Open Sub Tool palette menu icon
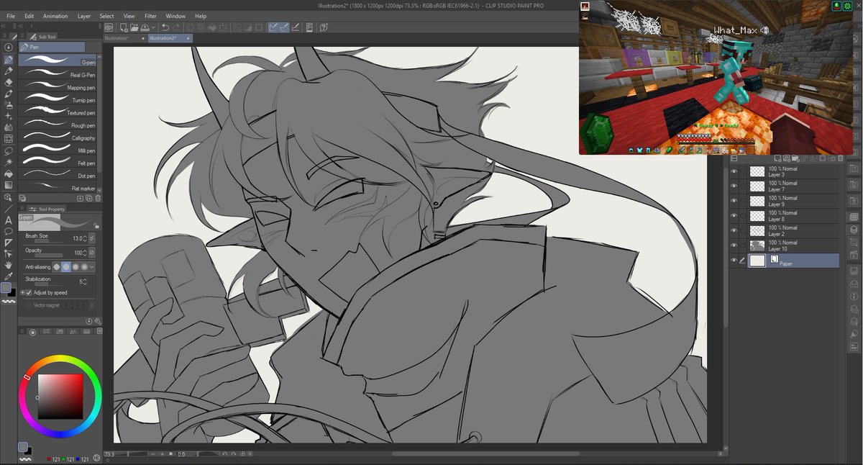The height and width of the screenshot is (465, 863). click(22, 35)
